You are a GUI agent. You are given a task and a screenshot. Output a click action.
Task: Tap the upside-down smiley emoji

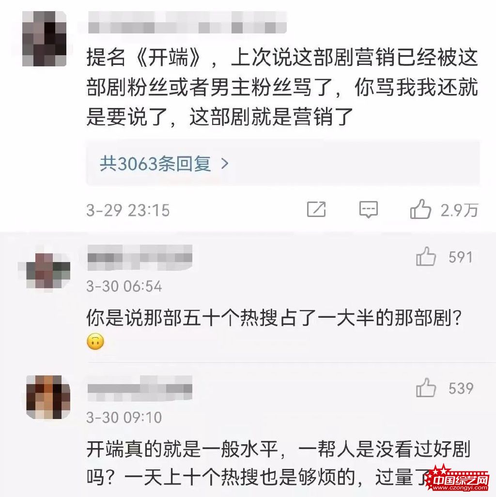pyautogui.click(x=95, y=342)
